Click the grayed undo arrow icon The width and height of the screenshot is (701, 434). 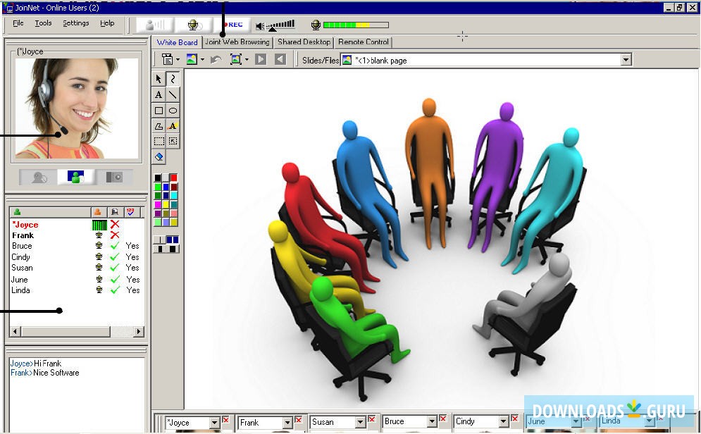[216, 59]
